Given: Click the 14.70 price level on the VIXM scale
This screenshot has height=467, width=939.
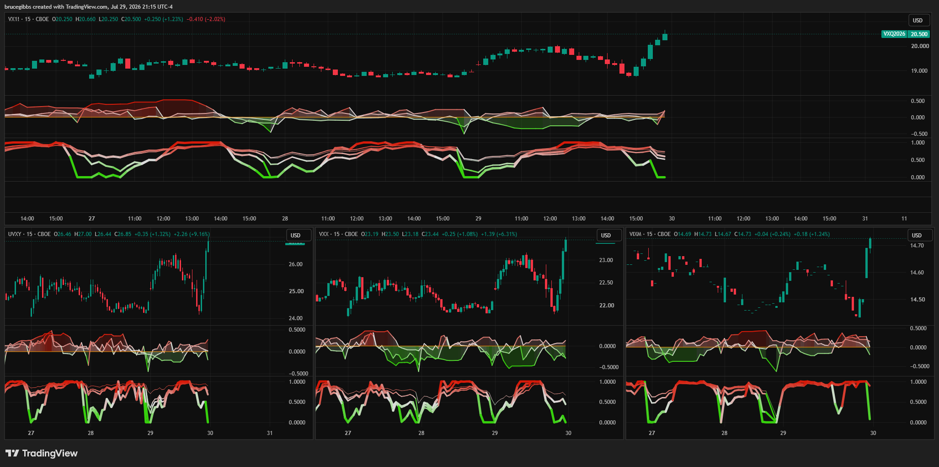Looking at the screenshot, I should 917,246.
